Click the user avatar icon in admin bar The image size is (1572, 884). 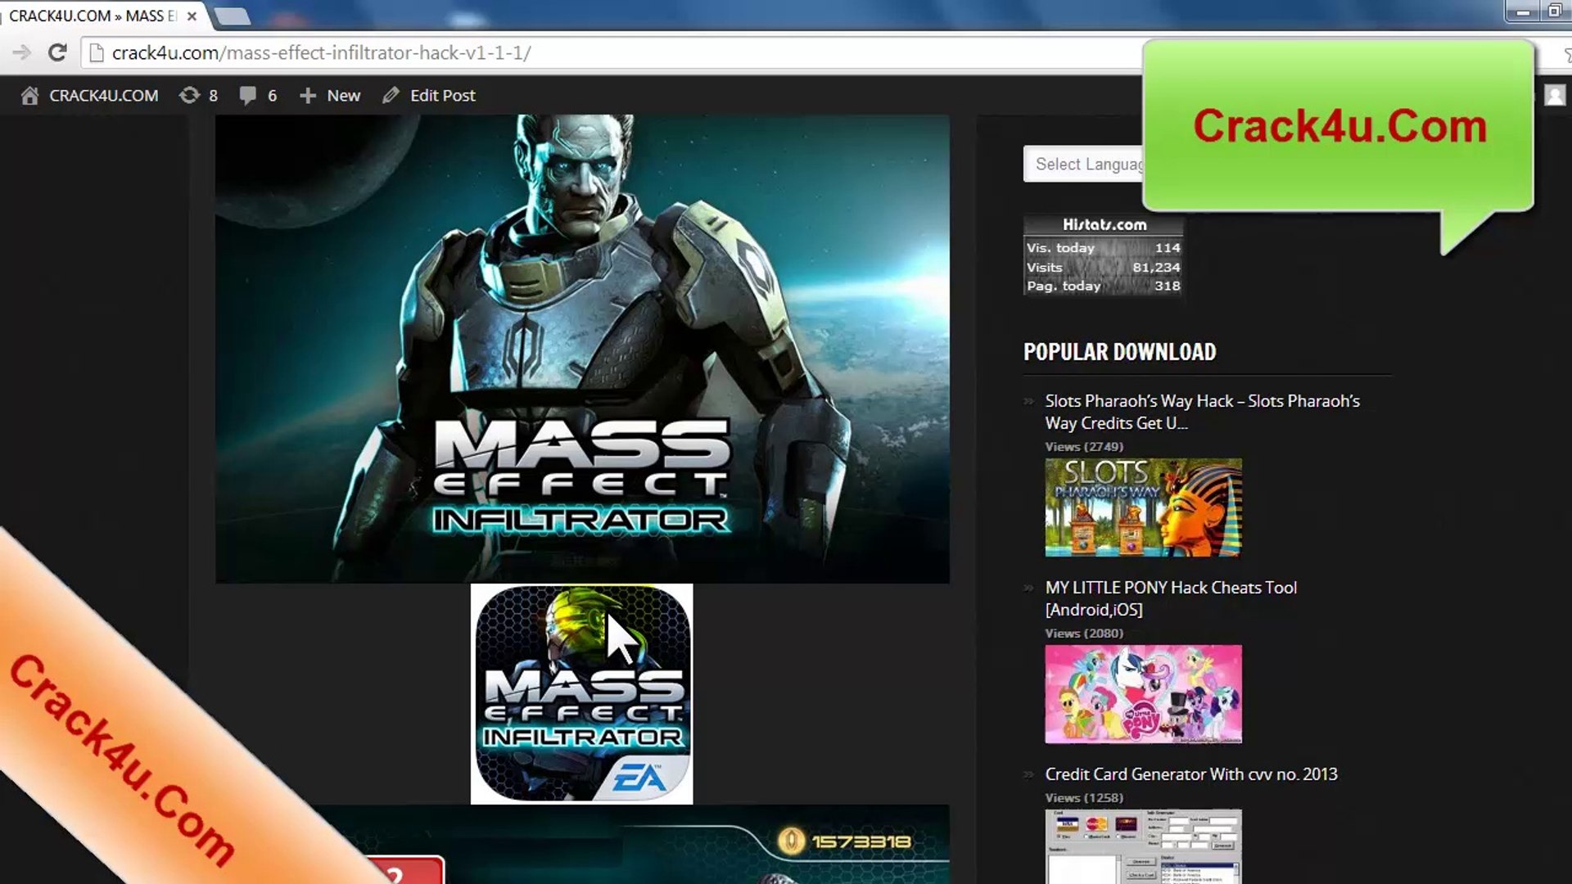(x=1554, y=96)
